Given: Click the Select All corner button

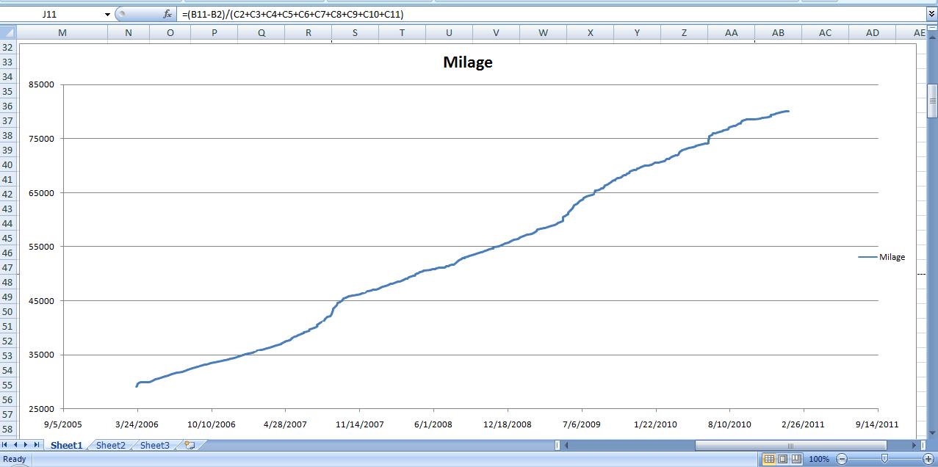Looking at the screenshot, I should coord(8,32).
